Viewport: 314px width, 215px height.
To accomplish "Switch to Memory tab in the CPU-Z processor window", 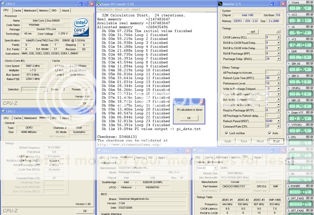I will [x=44, y=11].
